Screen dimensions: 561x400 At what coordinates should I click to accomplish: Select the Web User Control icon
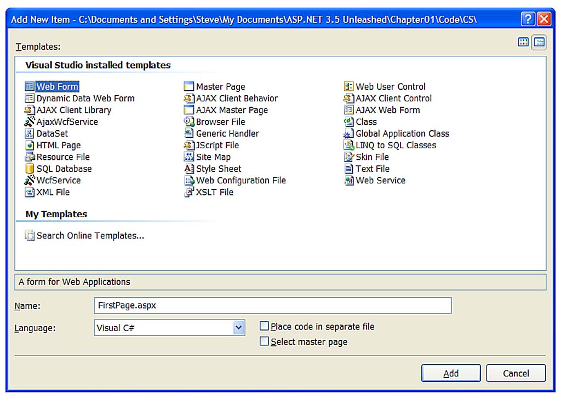(x=348, y=86)
